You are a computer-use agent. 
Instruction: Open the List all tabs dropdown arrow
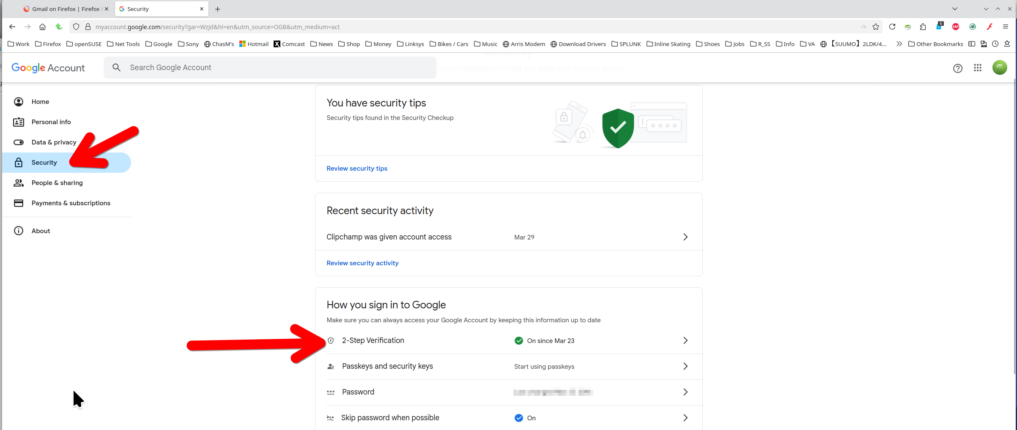pos(955,9)
